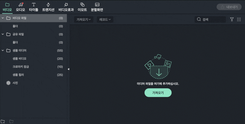The image size is (245, 124).
Task: Open the 비디오 media tab
Action: click(x=7, y=7)
